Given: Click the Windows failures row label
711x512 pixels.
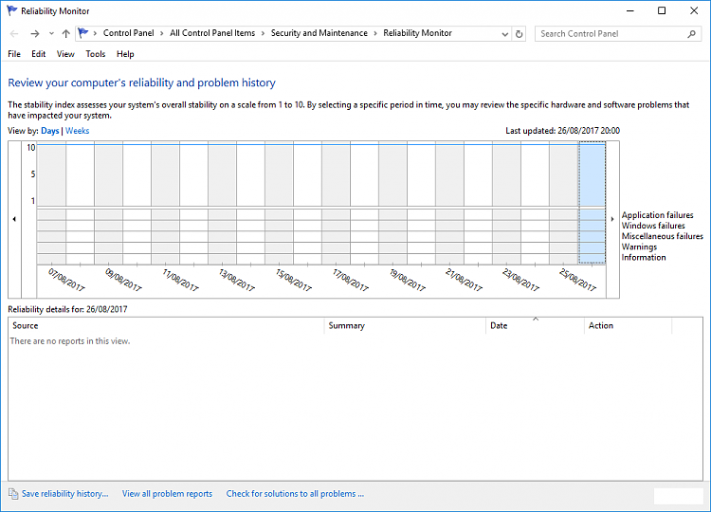Looking at the screenshot, I should click(x=653, y=226).
